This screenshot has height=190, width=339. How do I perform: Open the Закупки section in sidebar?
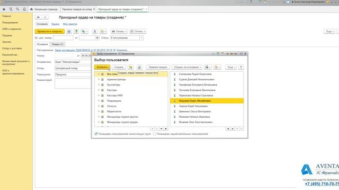[x=6, y=42]
